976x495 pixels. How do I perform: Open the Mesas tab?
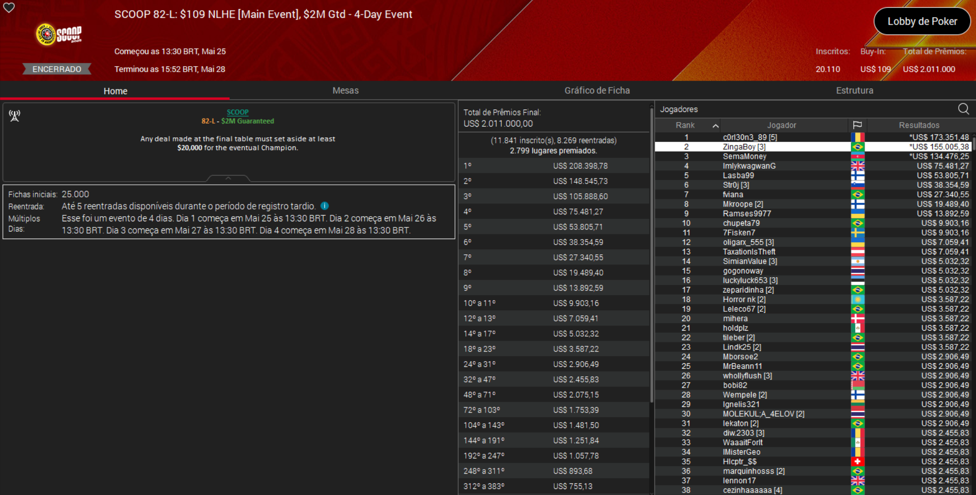click(x=346, y=91)
